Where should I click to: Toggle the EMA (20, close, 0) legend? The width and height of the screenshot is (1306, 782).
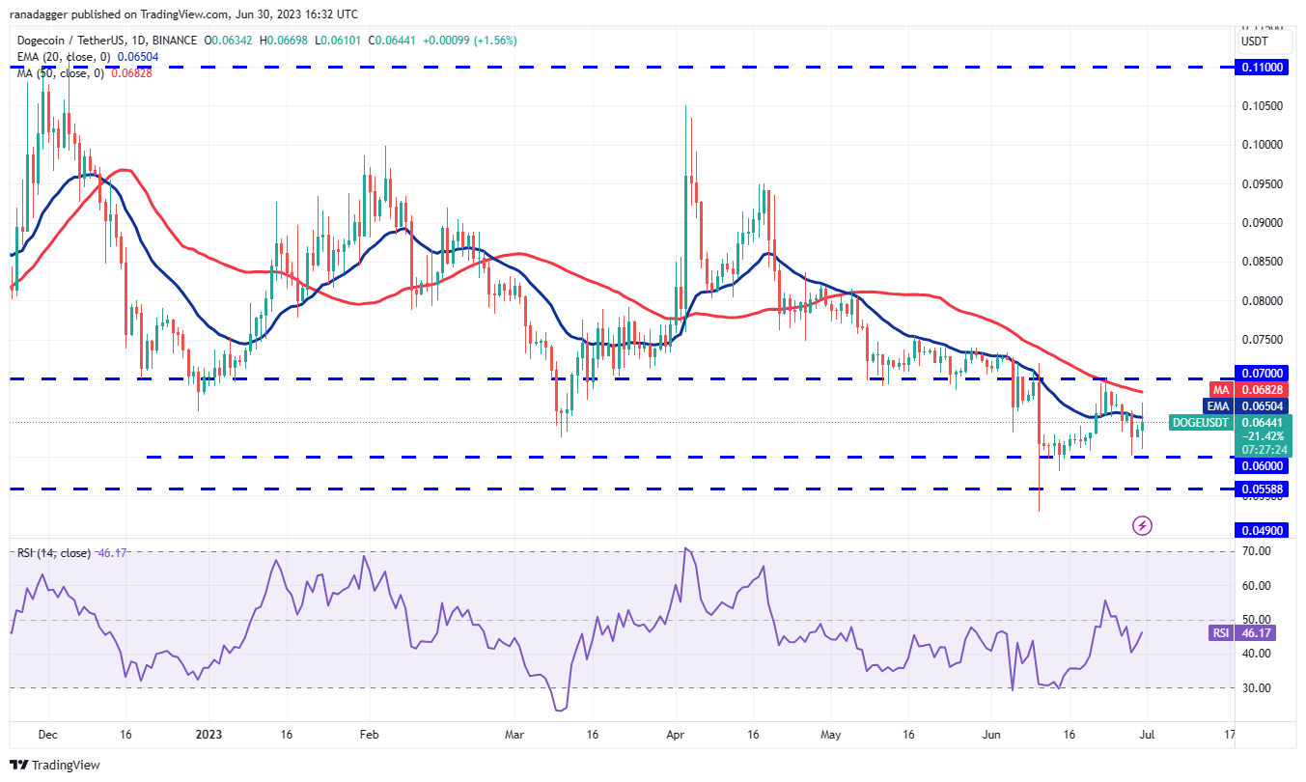point(60,57)
